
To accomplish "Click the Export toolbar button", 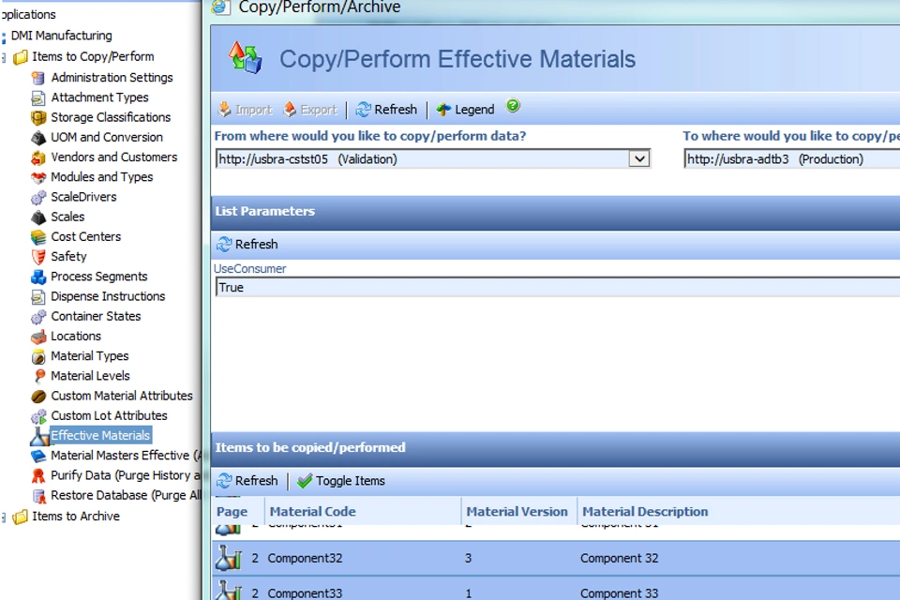I will click(310, 109).
